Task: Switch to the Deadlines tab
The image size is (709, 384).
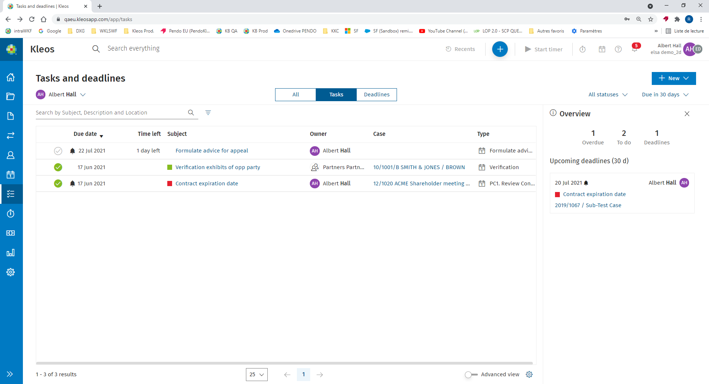Action: (376, 95)
